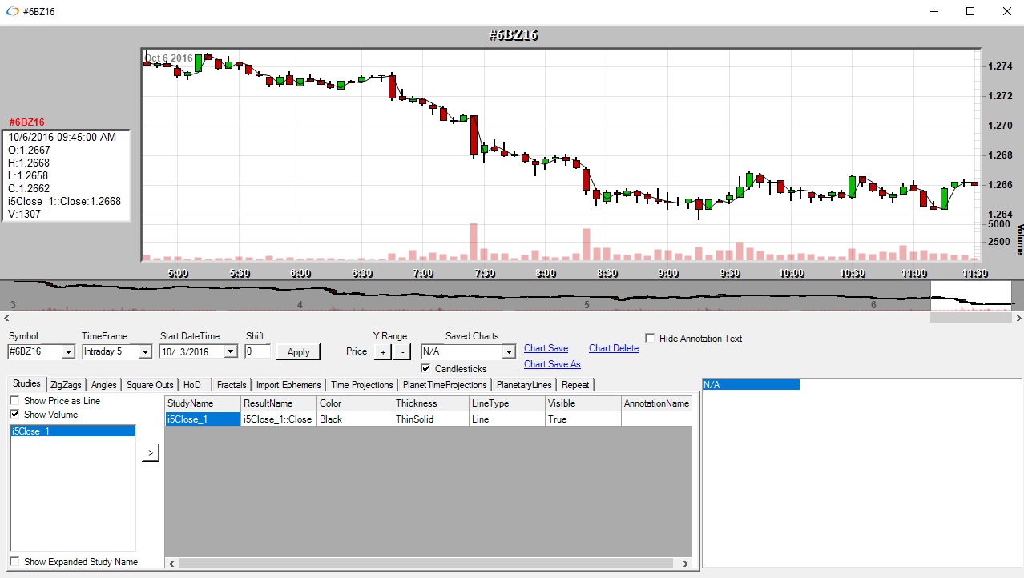Click left arrow of overview scrollbar

5,318
